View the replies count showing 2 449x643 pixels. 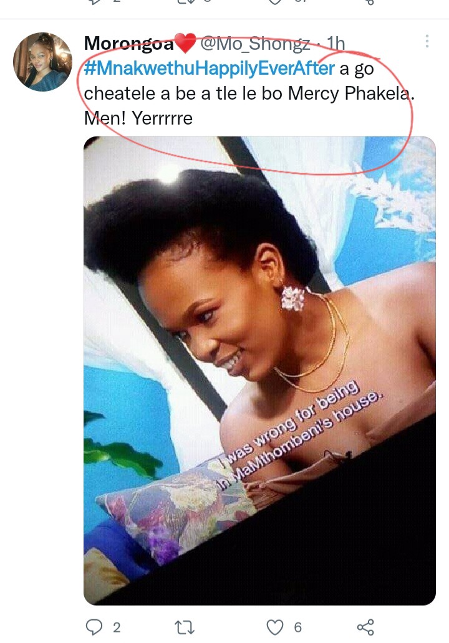click(117, 627)
